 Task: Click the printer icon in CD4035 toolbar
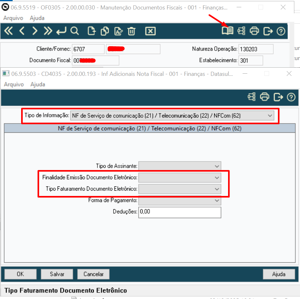(265, 97)
